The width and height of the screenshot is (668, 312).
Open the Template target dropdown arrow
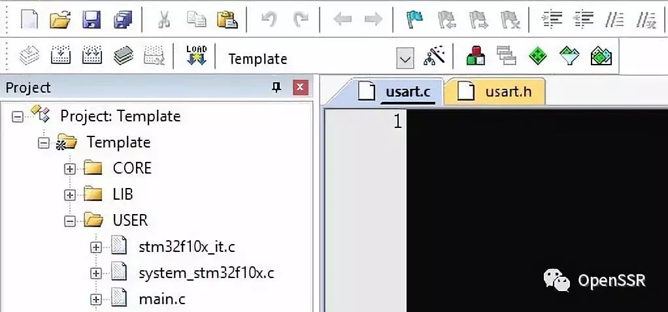405,58
